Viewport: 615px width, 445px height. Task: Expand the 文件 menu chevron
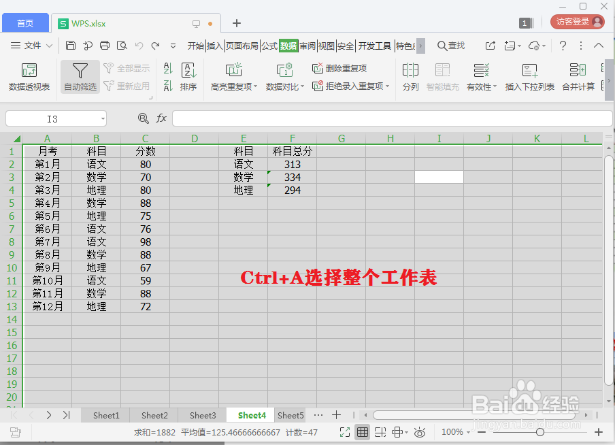[x=50, y=46]
